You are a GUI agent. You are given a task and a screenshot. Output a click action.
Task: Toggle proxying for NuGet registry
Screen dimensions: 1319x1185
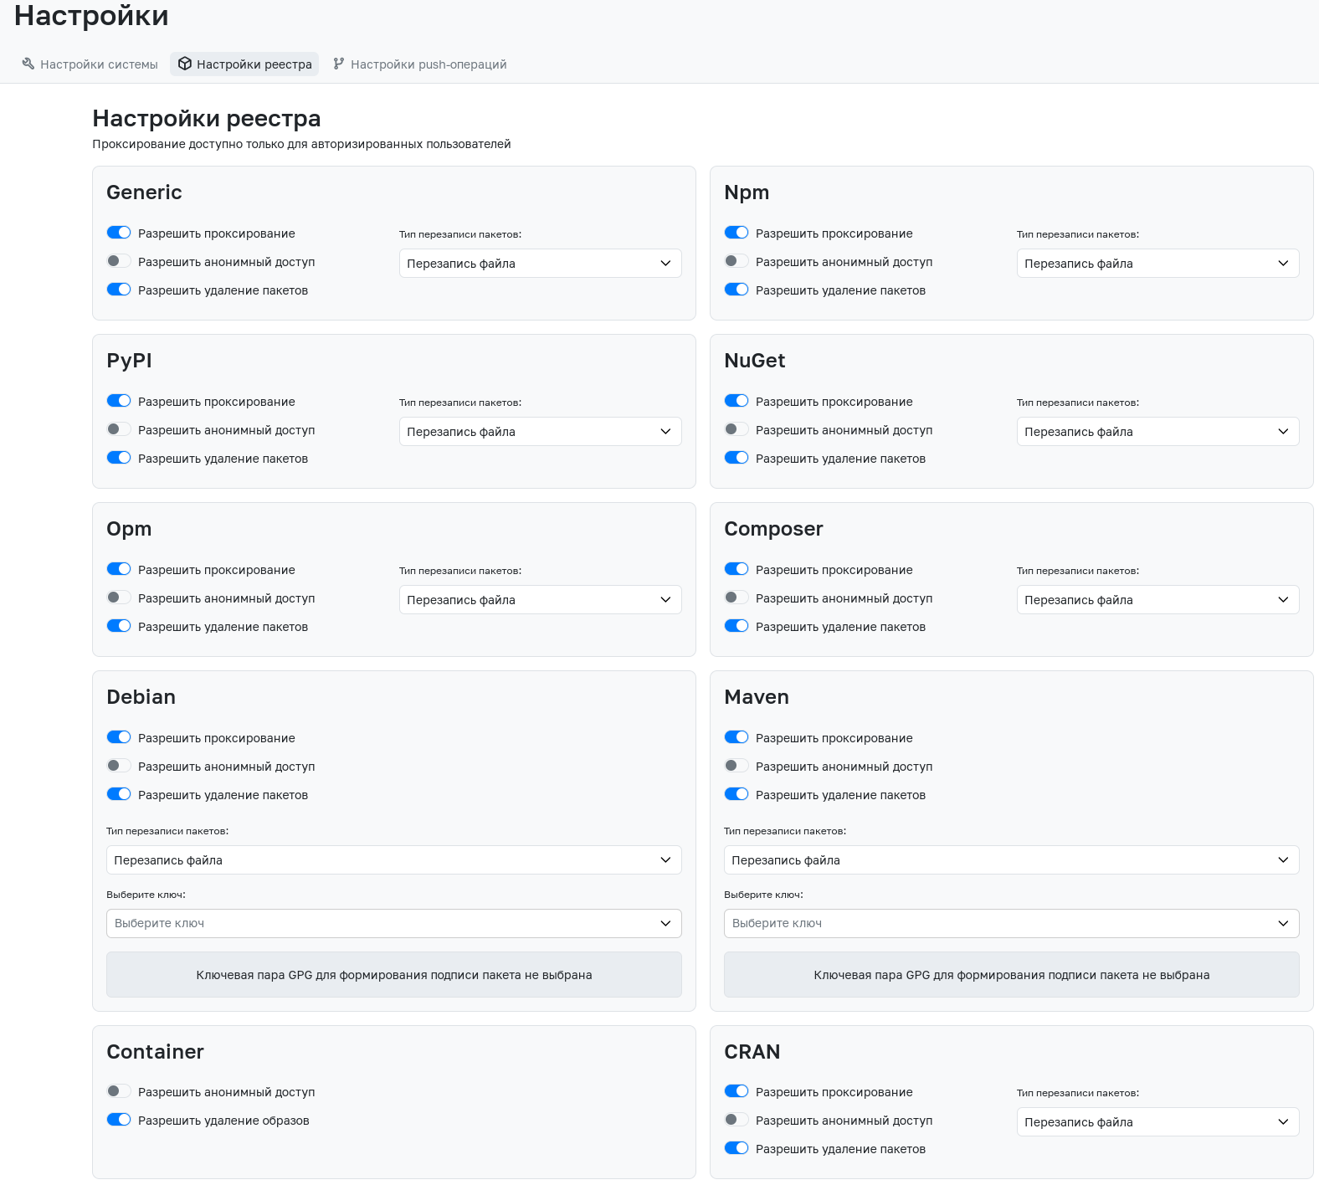point(736,401)
